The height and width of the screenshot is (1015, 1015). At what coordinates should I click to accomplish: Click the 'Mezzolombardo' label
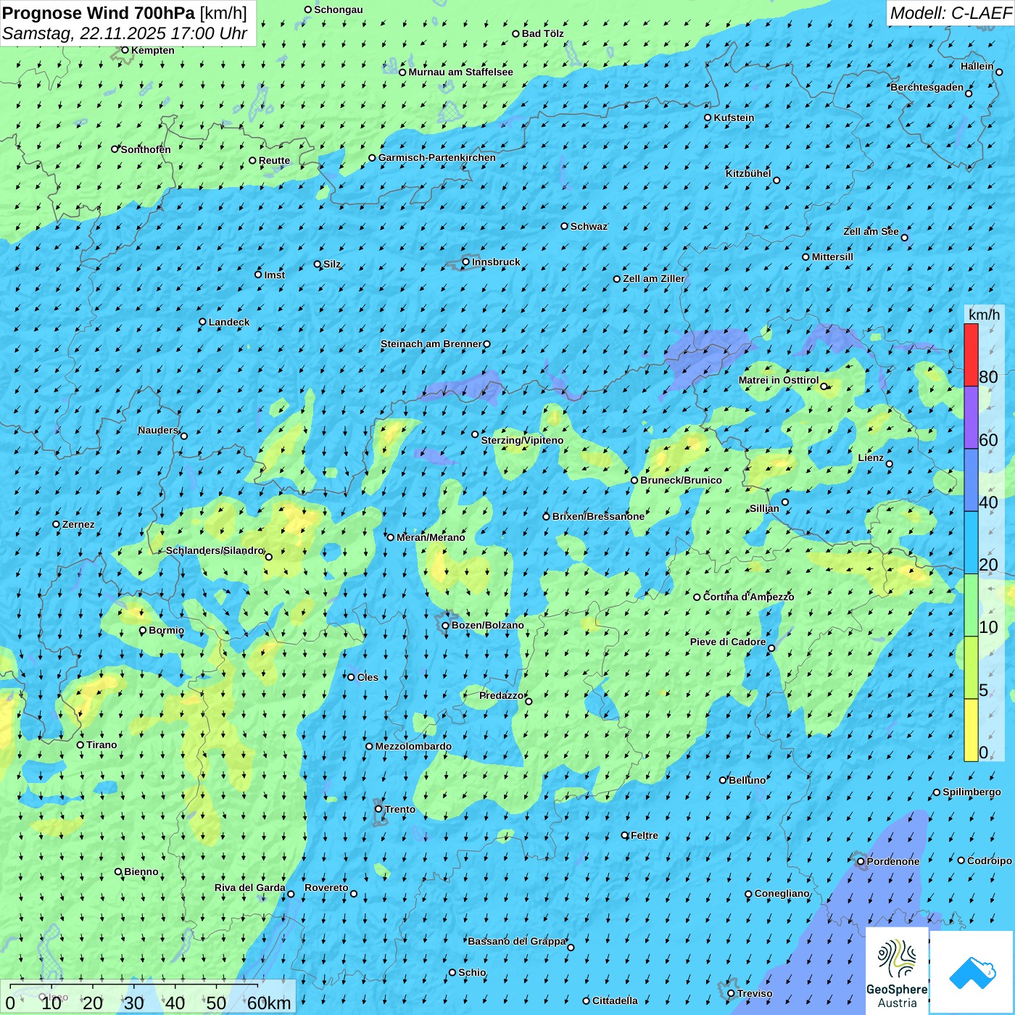coord(413,746)
